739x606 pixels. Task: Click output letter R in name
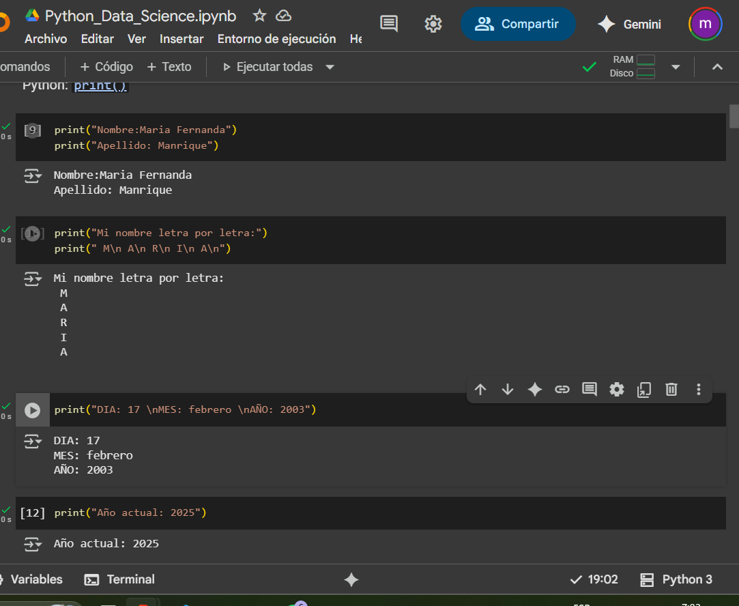pyautogui.click(x=63, y=323)
